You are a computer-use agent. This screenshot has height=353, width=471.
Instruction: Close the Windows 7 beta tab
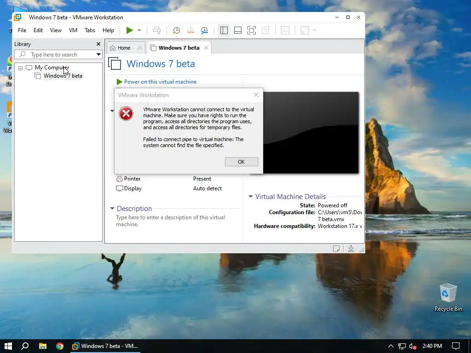click(x=206, y=48)
